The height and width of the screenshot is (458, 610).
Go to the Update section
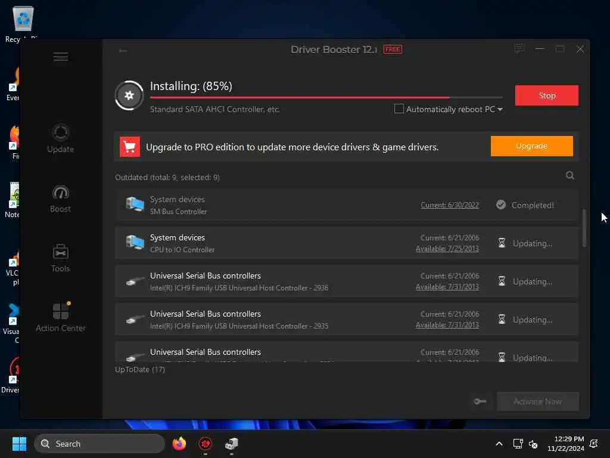[x=60, y=138]
